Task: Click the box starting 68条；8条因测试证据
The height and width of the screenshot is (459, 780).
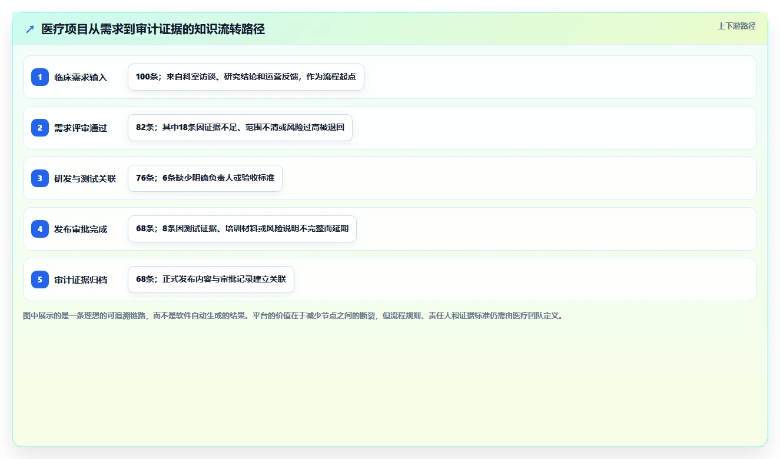Action: (x=242, y=229)
